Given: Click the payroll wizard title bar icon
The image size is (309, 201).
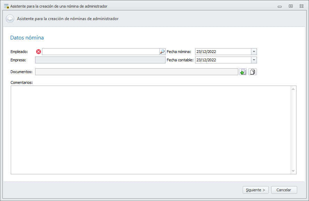Looking at the screenshot, I should point(7,6).
